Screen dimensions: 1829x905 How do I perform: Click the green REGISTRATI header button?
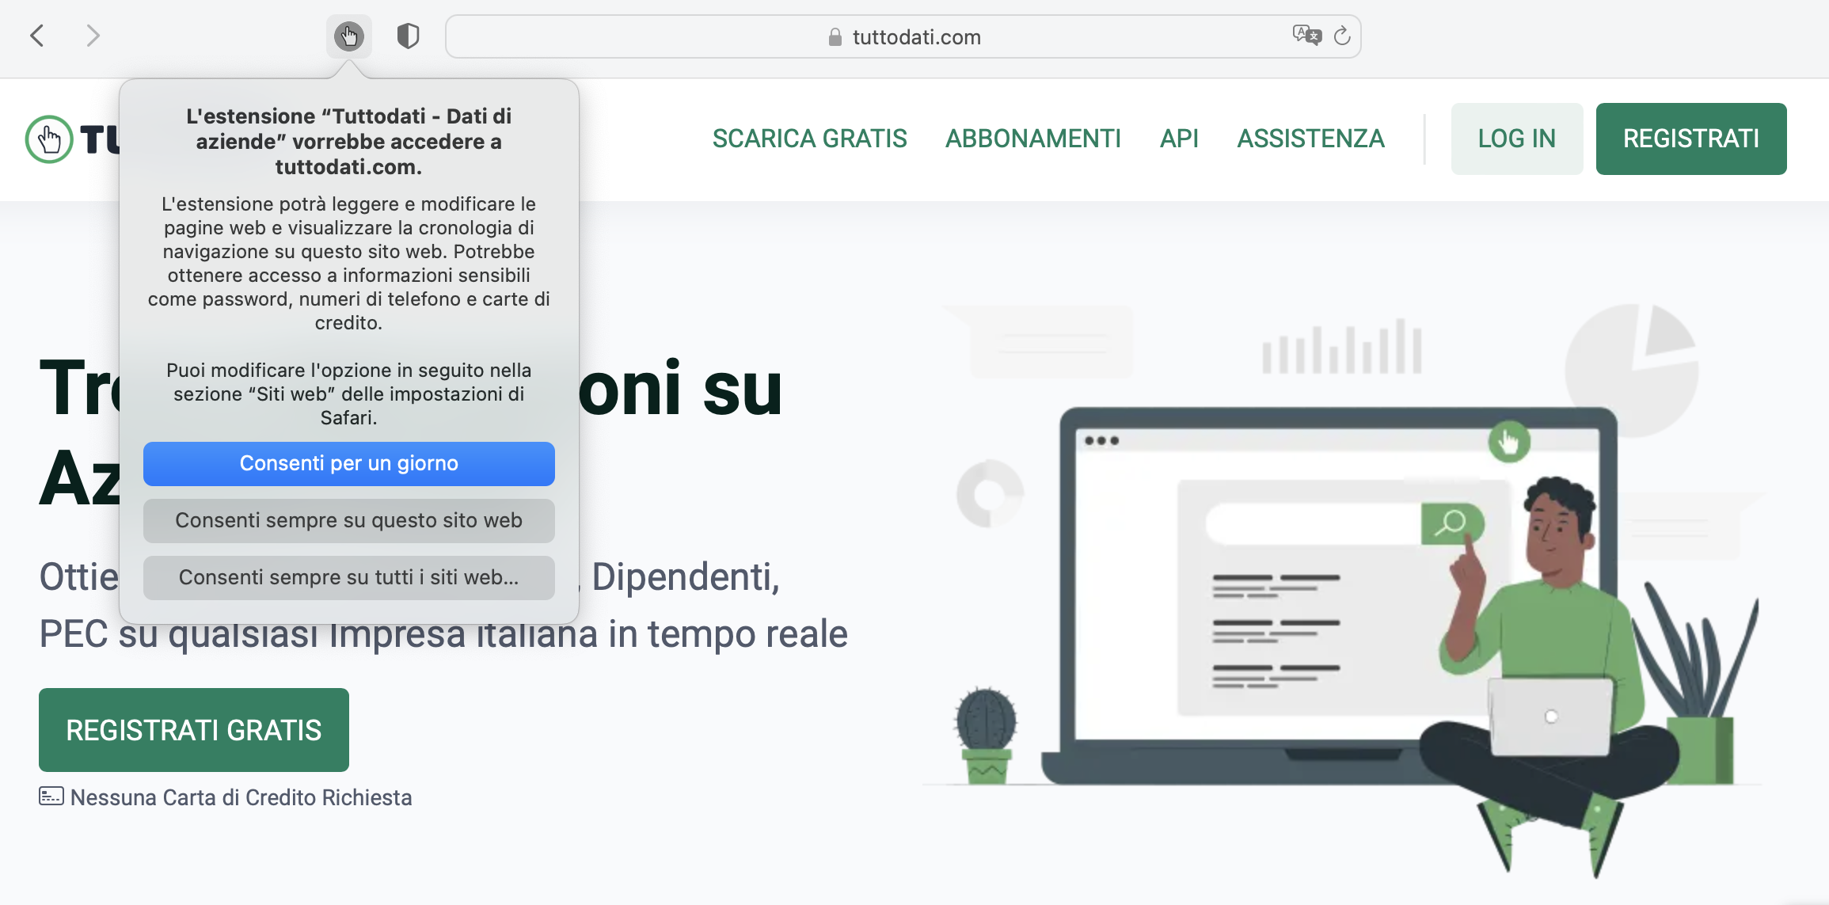tap(1691, 139)
